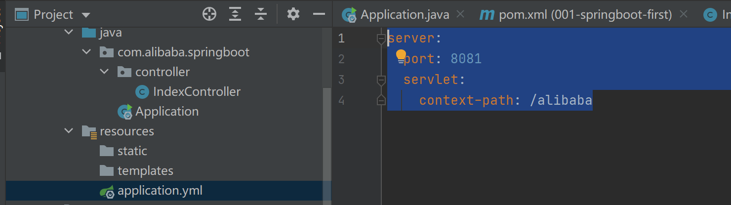Click the yellow intention lightbulb icon
Image resolution: width=731 pixels, height=205 pixels.
point(401,55)
